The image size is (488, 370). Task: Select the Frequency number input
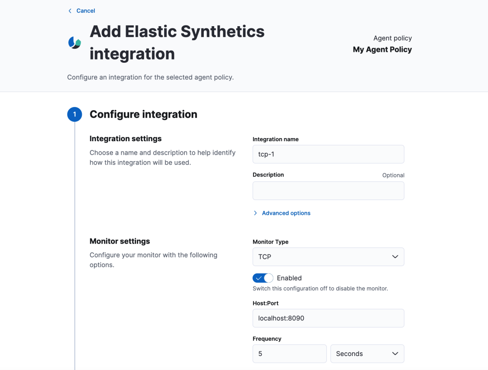pyautogui.click(x=289, y=354)
